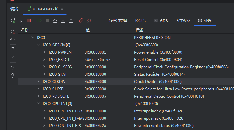The height and width of the screenshot is (130, 234).
Task: Expand the I2C0_PWREN register
Action: tap(44, 52)
